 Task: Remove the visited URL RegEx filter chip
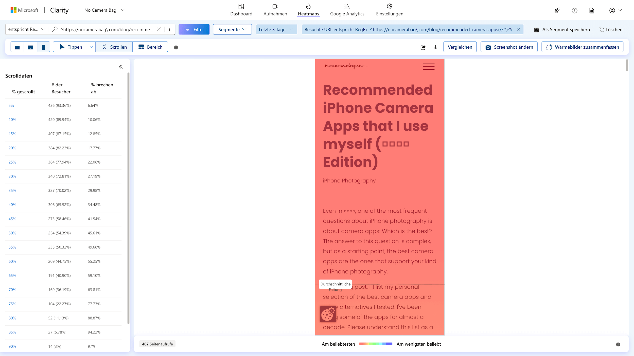click(x=519, y=29)
